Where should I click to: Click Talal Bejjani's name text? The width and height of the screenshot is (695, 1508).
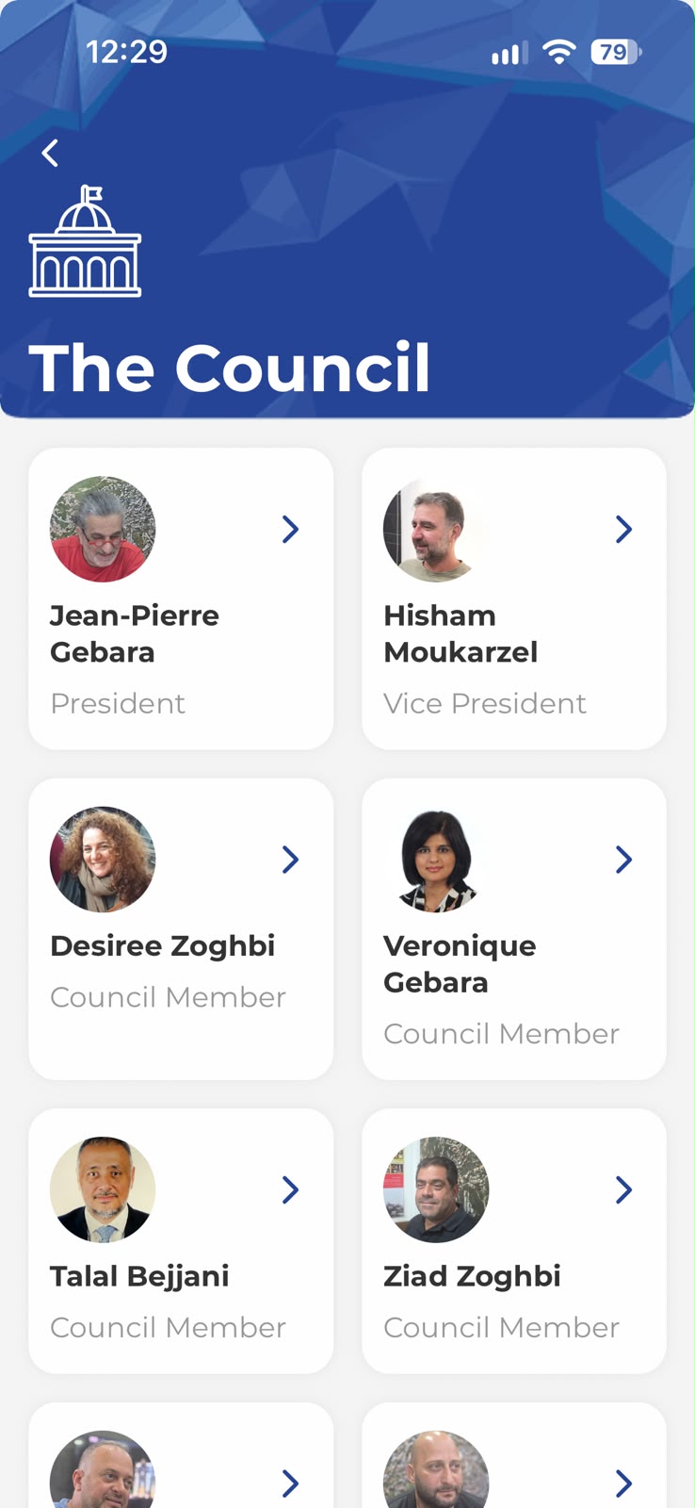point(139,1276)
